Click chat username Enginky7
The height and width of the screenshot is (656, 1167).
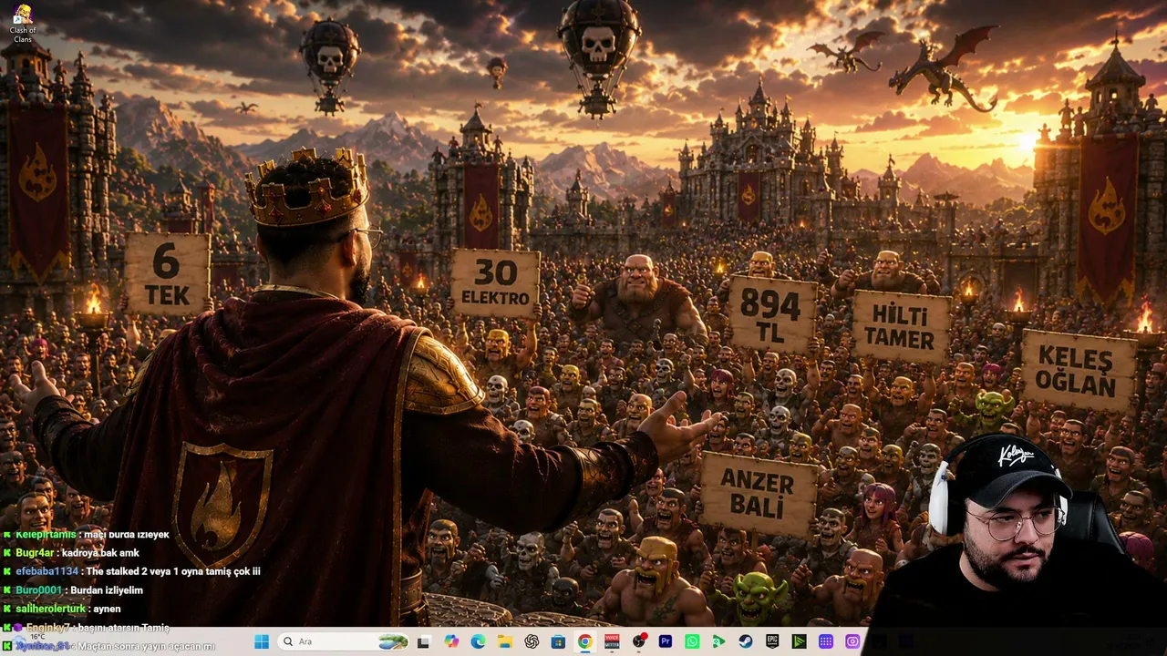47,628
